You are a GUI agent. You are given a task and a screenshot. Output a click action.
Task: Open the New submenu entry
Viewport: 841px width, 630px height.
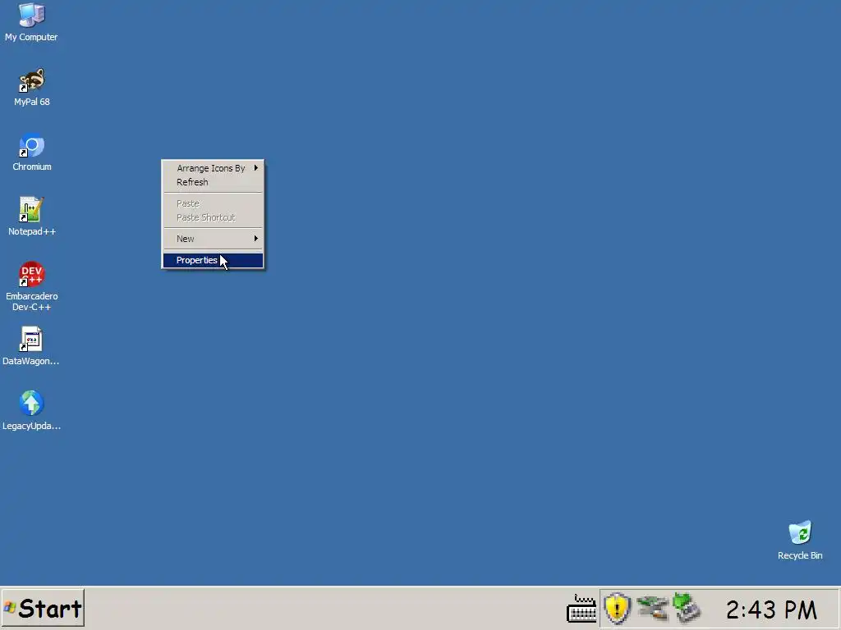click(x=213, y=239)
